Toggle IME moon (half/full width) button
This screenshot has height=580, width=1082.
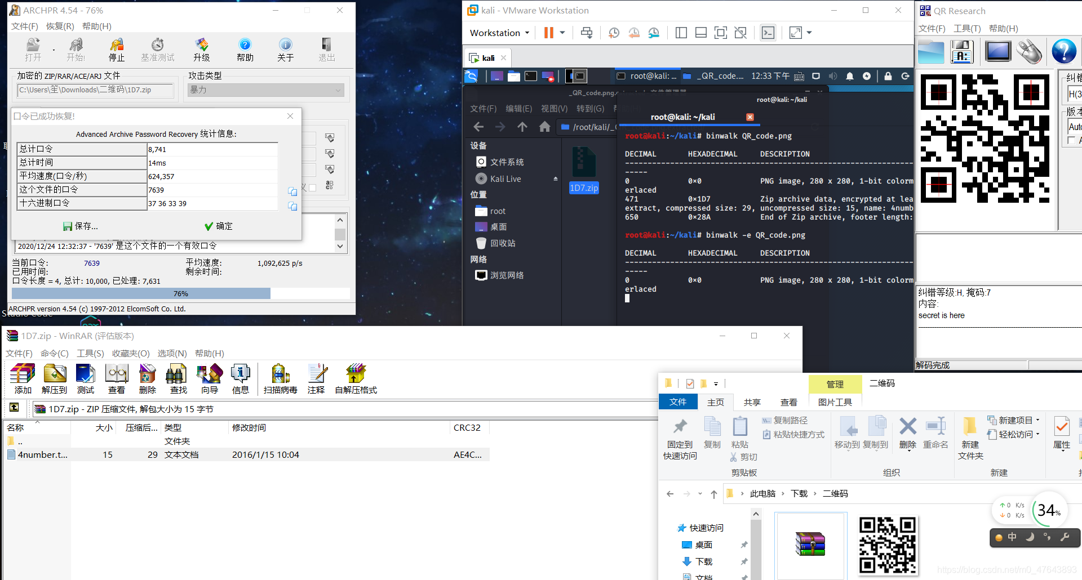tap(1030, 537)
